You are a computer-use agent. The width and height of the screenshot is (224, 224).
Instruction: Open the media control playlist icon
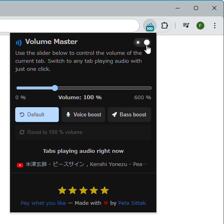tap(186, 26)
